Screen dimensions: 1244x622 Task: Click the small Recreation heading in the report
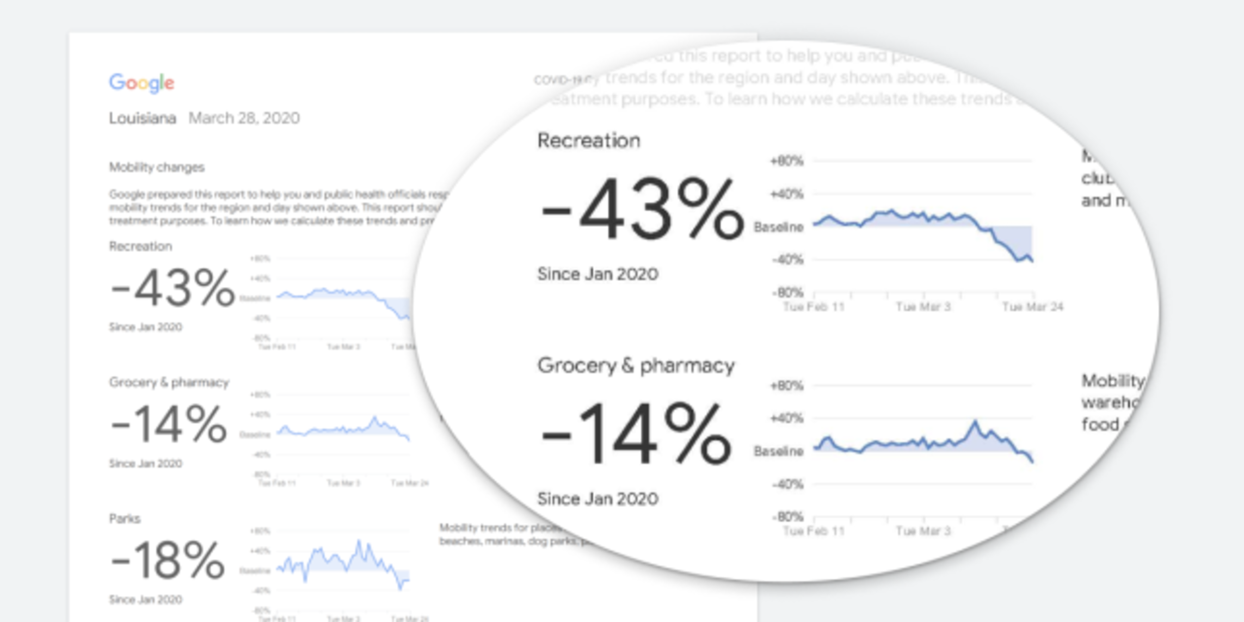(140, 247)
